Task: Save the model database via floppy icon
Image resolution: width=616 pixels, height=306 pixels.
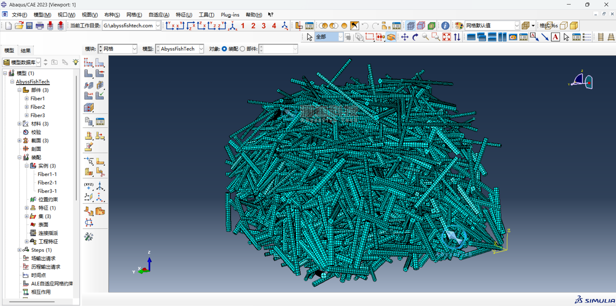Action: point(29,26)
